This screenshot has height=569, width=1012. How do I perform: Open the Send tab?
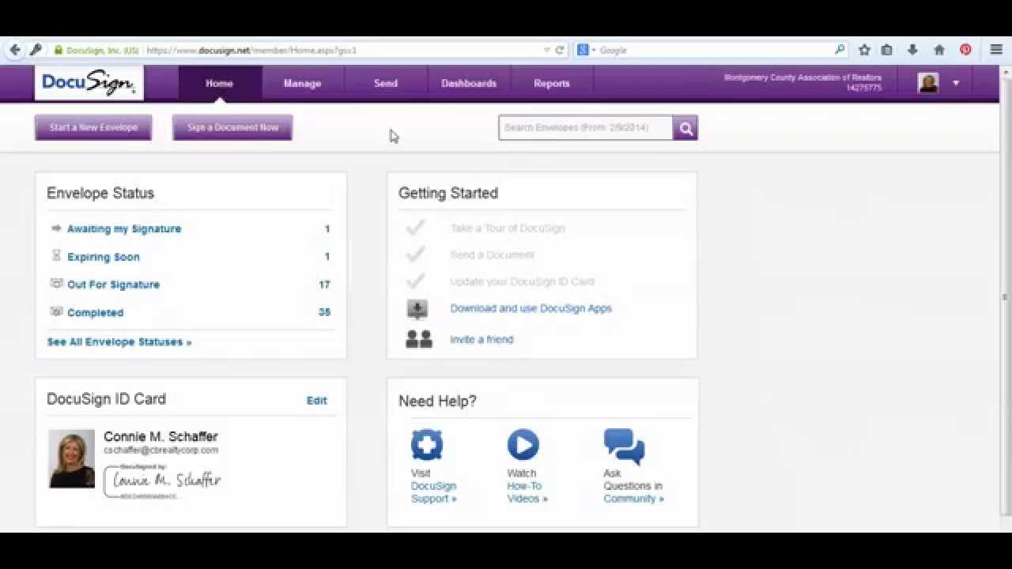386,83
